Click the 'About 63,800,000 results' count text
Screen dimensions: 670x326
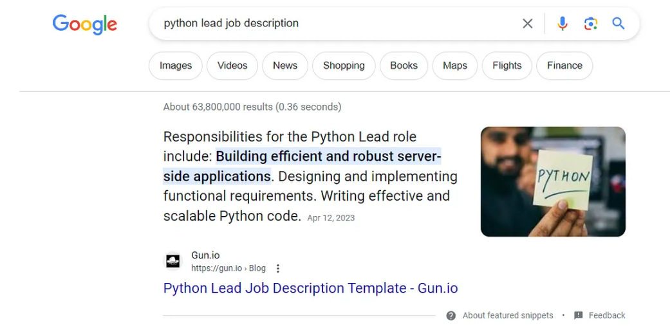tap(218, 107)
